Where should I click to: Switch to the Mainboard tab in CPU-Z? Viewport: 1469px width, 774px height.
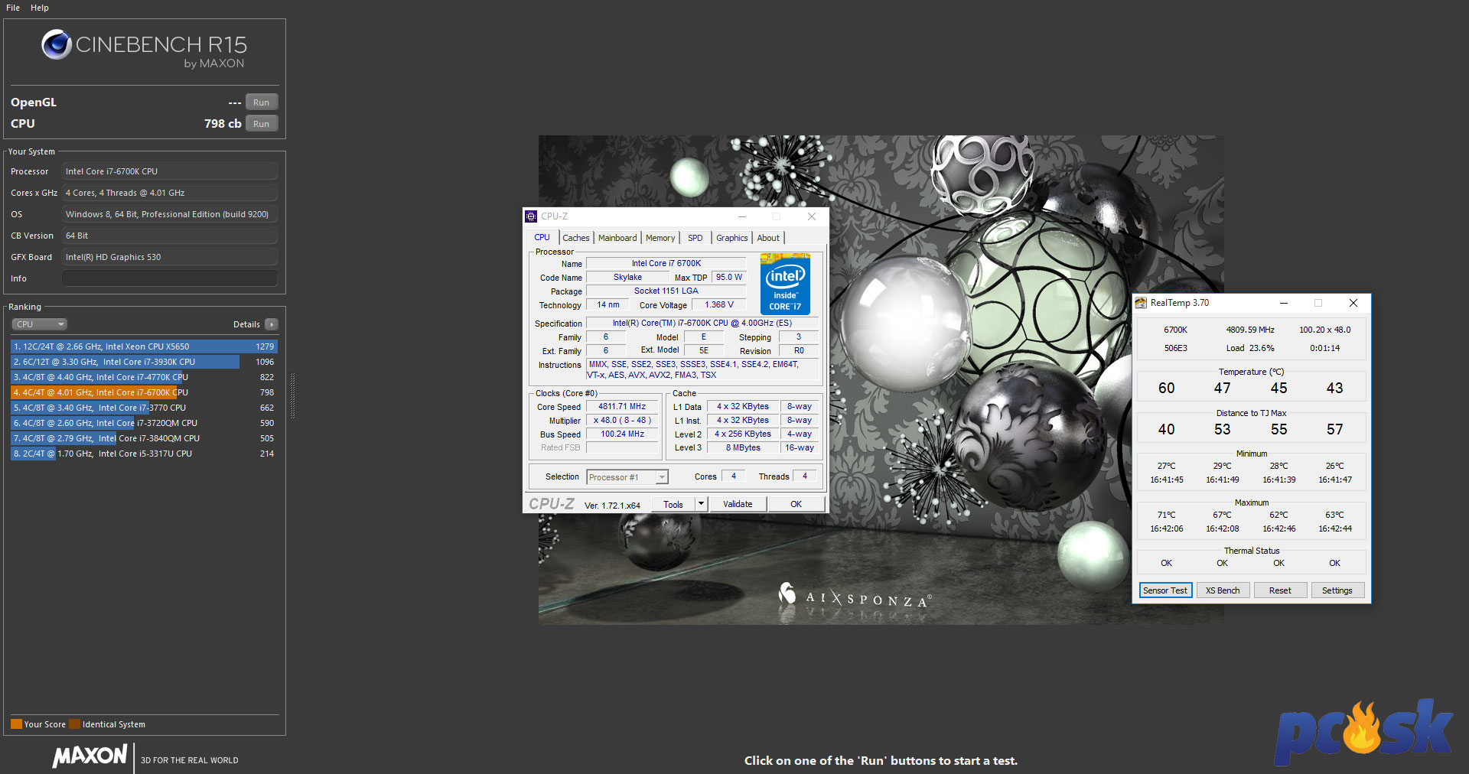pyautogui.click(x=617, y=238)
